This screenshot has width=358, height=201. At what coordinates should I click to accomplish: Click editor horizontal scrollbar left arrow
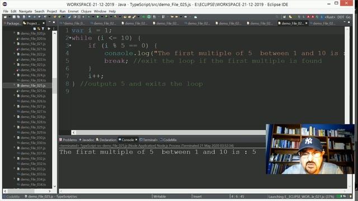(x=73, y=132)
